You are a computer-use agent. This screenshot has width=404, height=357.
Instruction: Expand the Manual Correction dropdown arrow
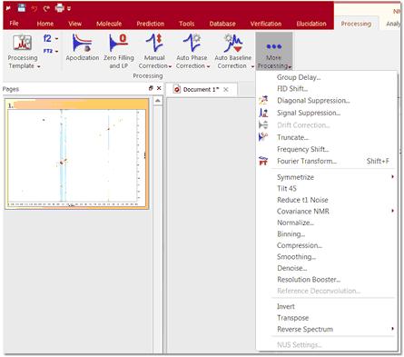(170, 66)
